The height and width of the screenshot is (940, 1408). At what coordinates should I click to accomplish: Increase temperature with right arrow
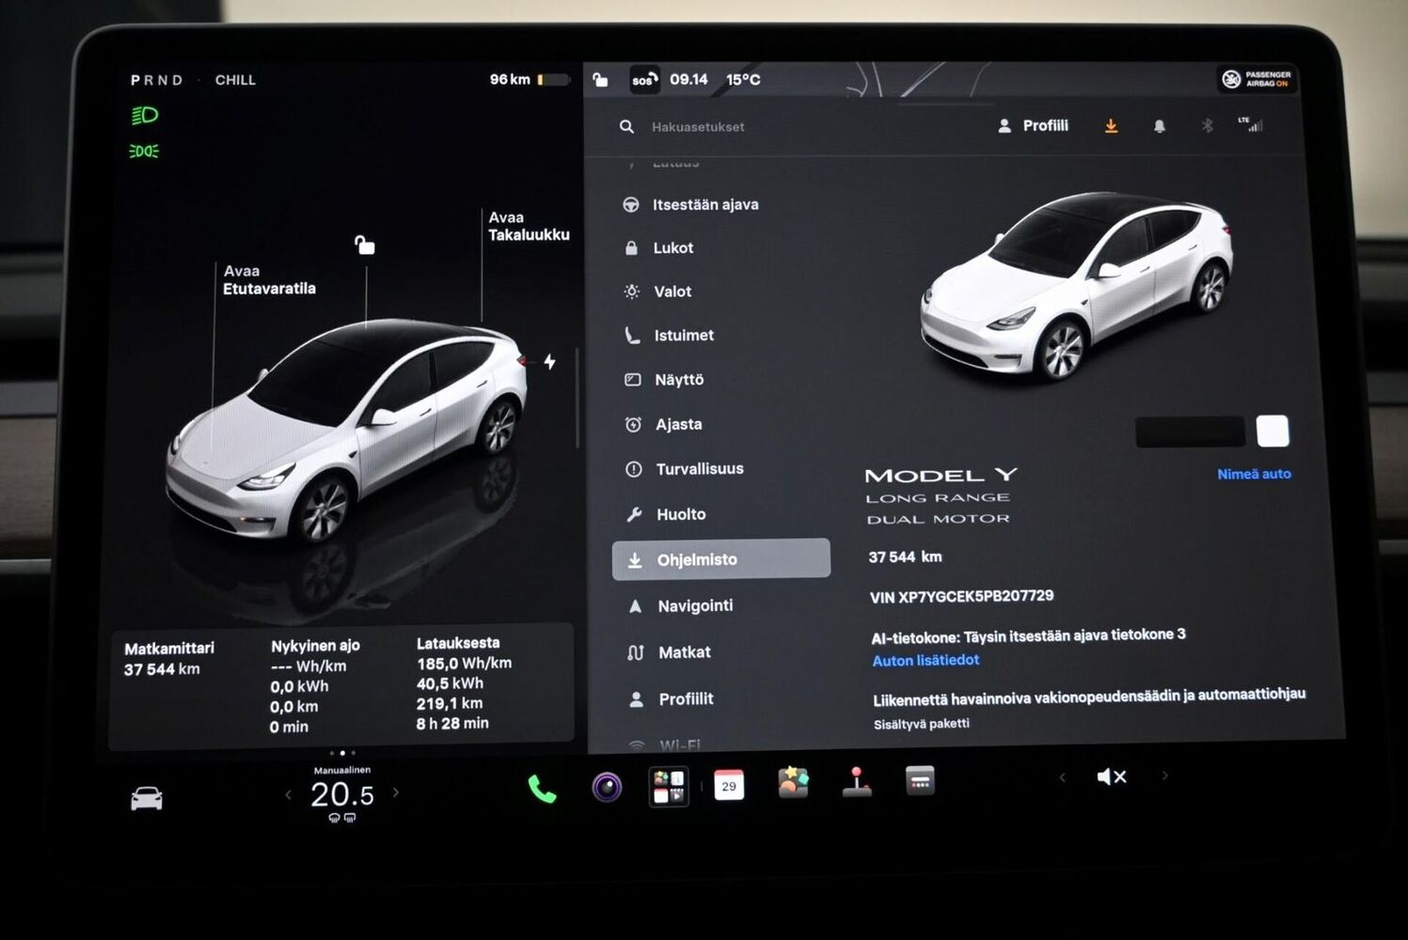click(396, 792)
